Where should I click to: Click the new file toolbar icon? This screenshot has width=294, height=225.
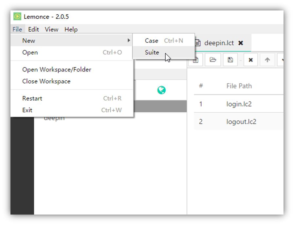click(195, 60)
